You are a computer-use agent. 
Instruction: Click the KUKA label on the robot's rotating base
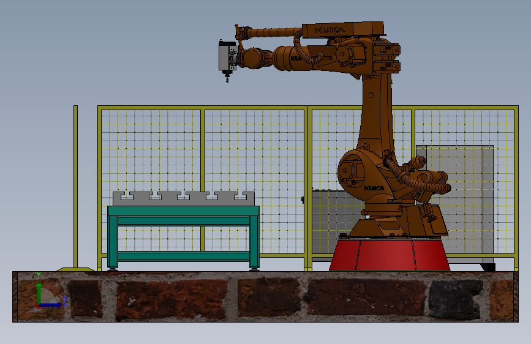(374, 189)
